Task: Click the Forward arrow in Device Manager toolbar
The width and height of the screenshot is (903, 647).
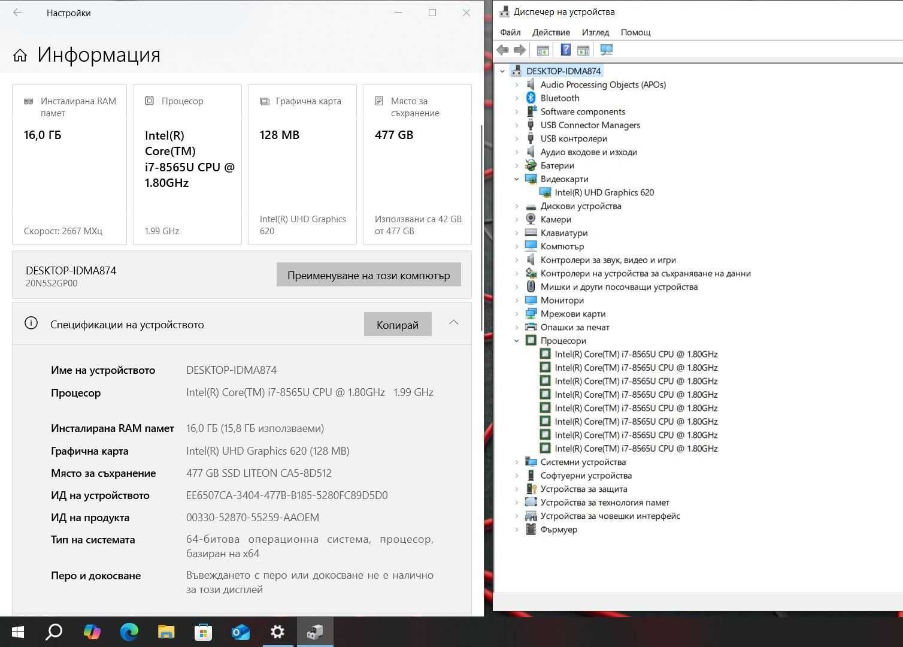Action: [x=520, y=50]
